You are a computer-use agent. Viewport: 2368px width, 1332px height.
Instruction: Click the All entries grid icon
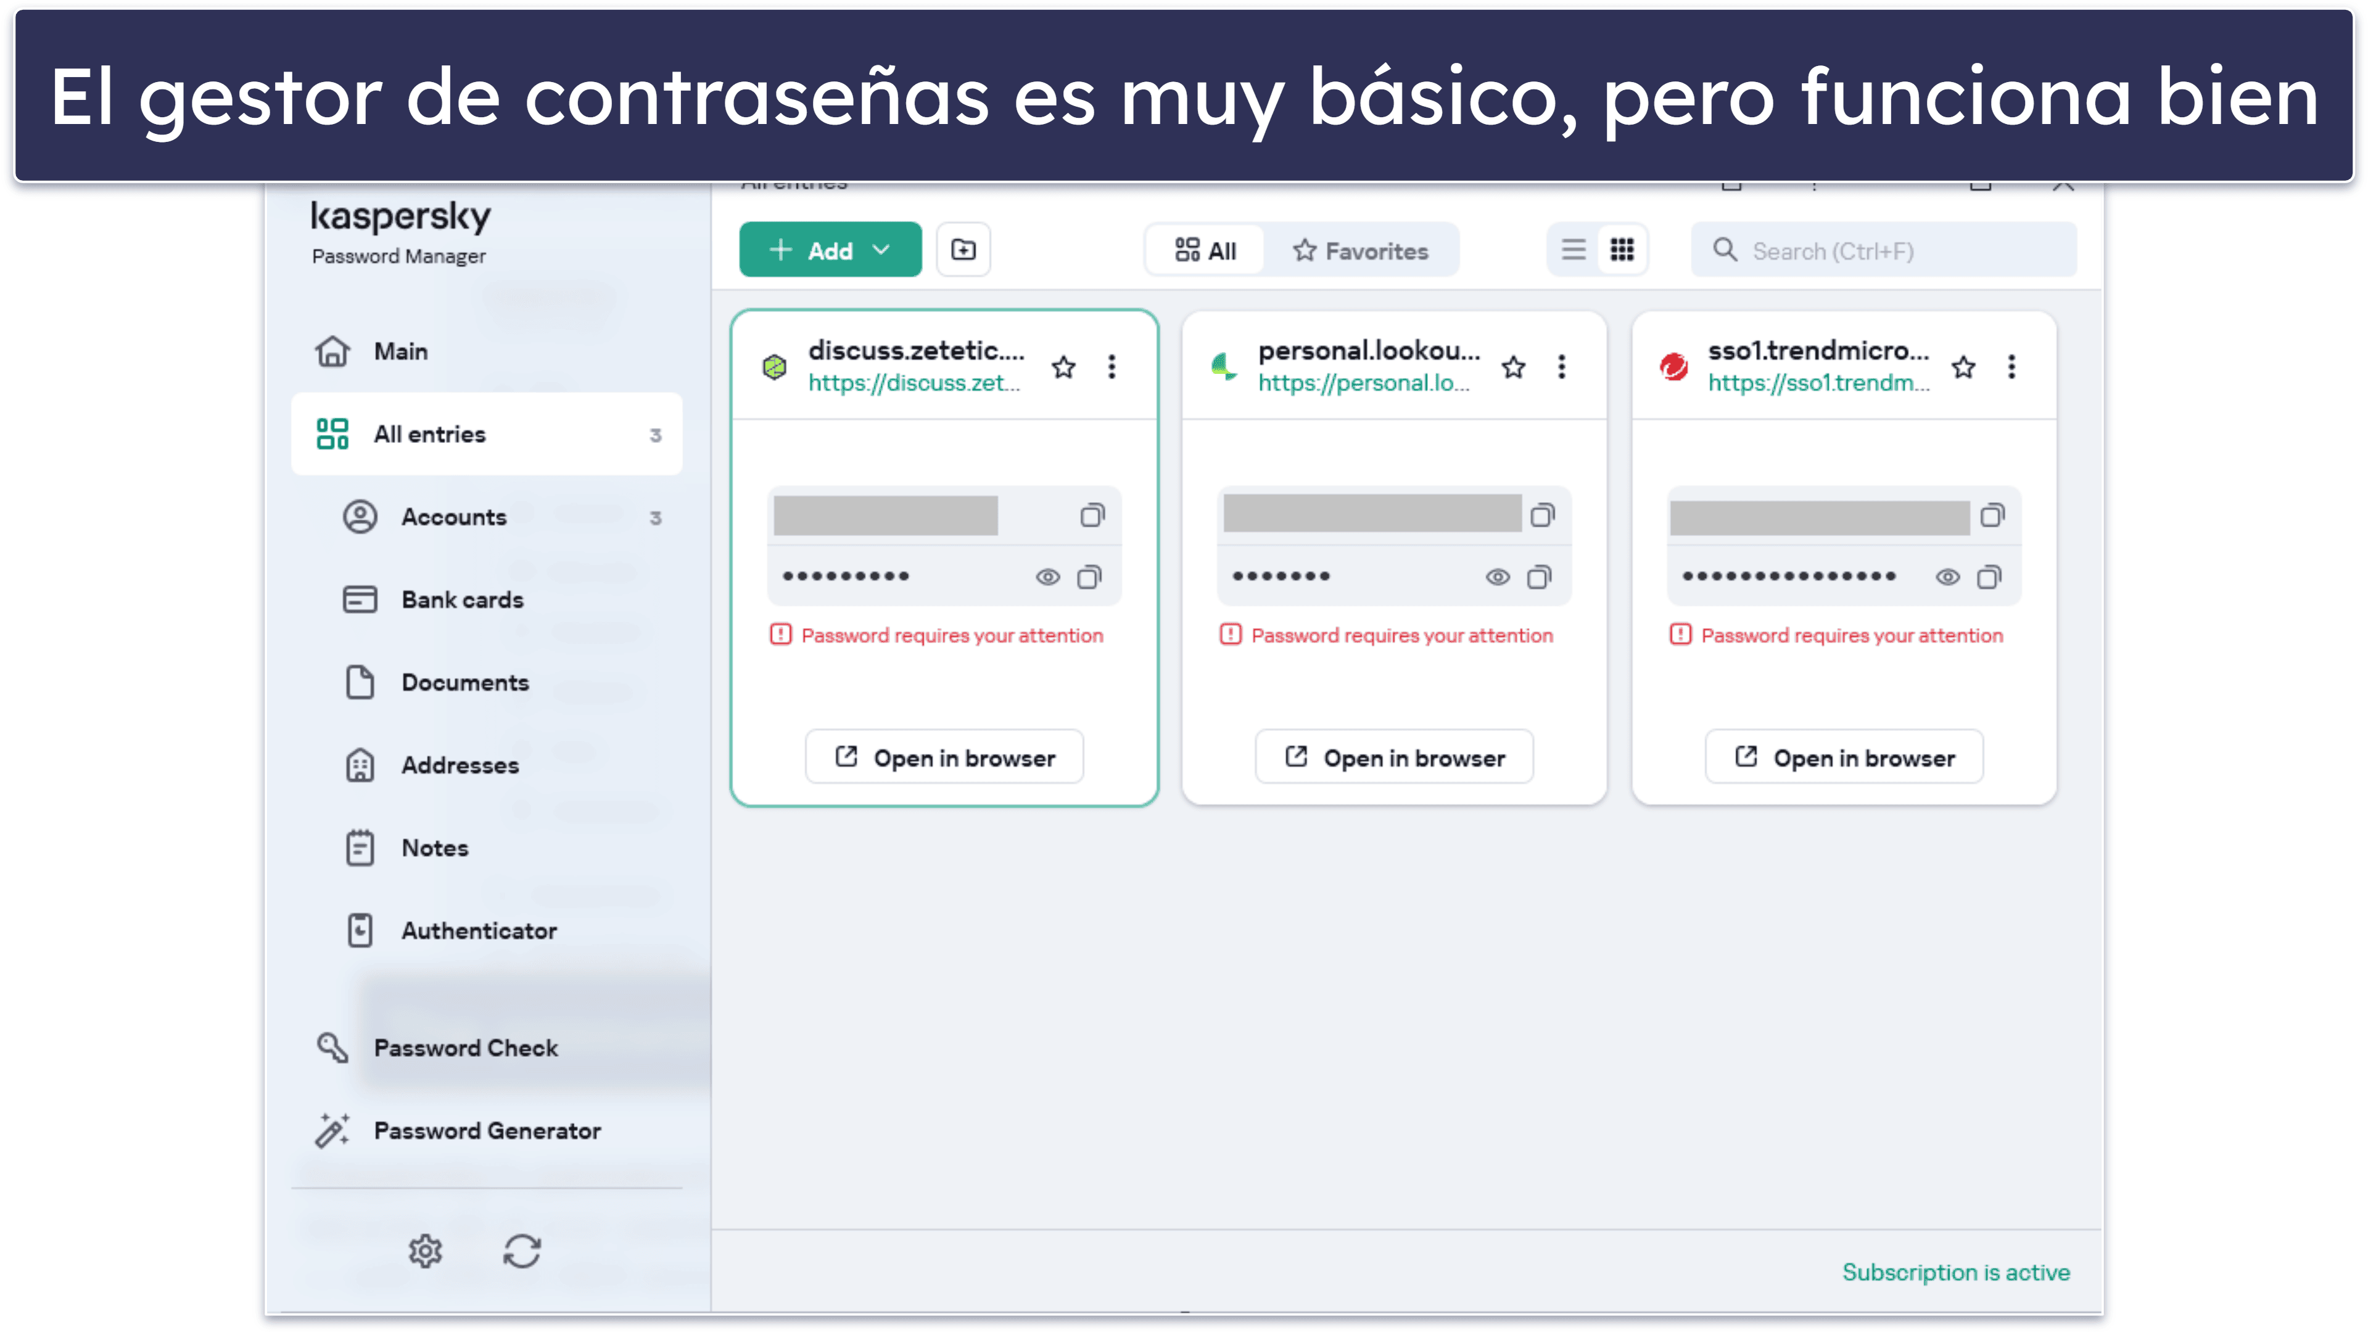(332, 434)
